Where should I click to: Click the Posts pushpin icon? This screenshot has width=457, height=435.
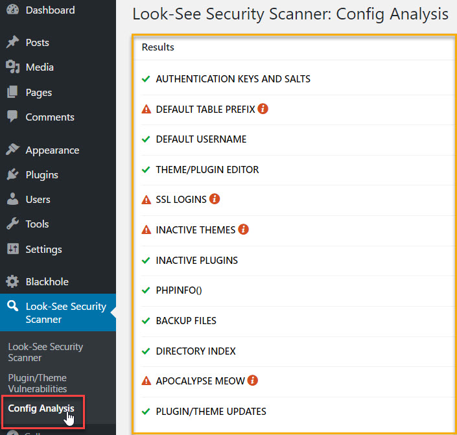tap(12, 42)
